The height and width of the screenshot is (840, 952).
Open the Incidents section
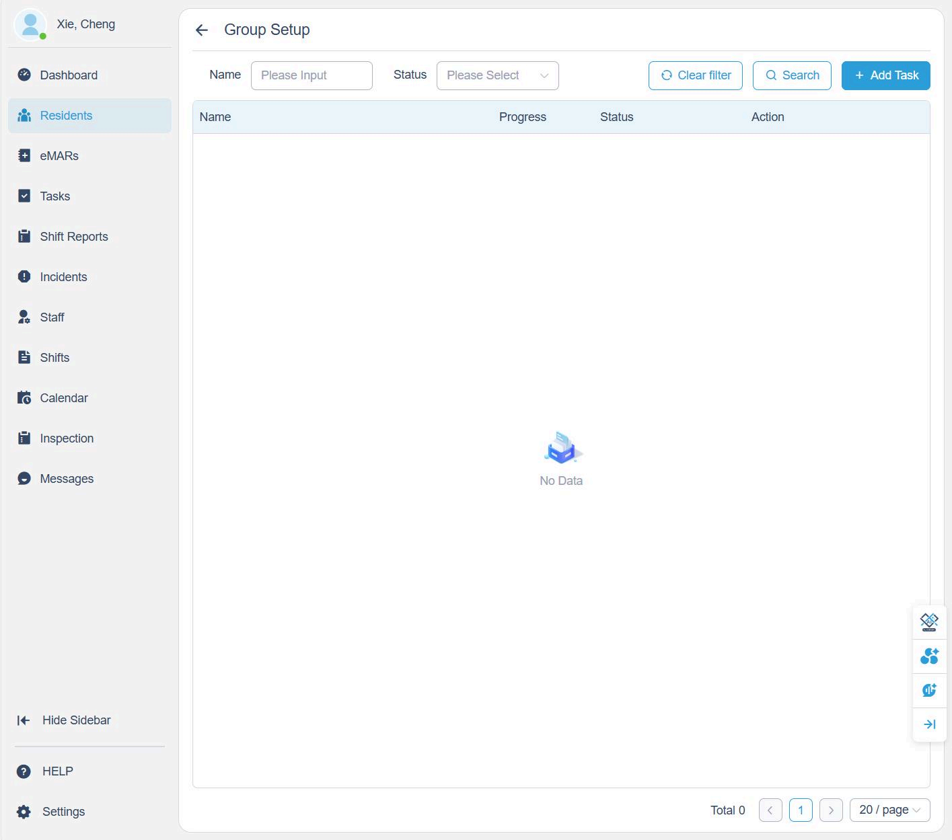click(x=63, y=277)
